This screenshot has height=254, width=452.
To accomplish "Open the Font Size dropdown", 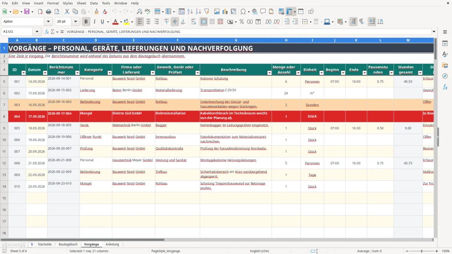I will click(x=75, y=21).
